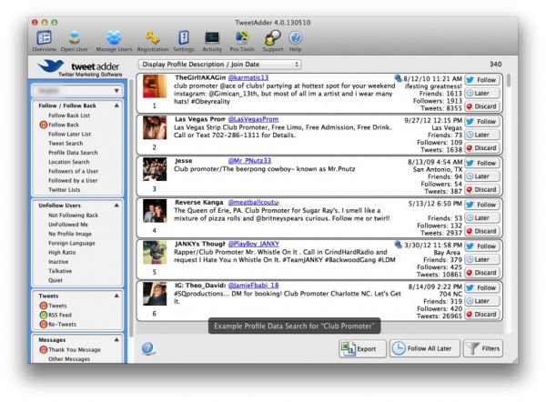The height and width of the screenshot is (402, 546).
Task: Toggle the RSS Feed status indicator
Action: [x=43, y=315]
